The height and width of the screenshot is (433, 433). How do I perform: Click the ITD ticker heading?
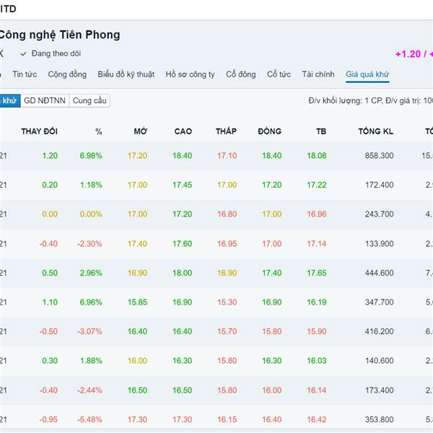pos(8,9)
